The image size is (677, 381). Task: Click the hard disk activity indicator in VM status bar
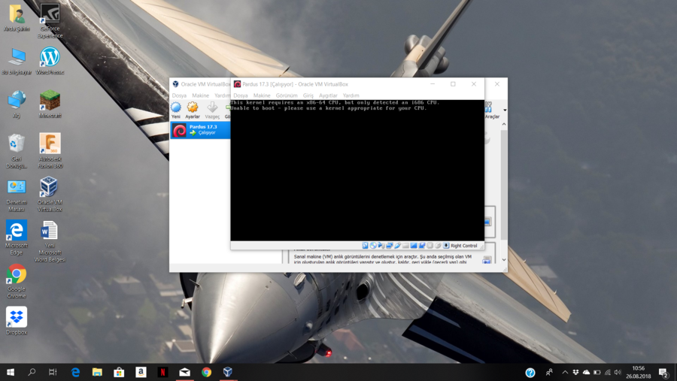coord(366,246)
